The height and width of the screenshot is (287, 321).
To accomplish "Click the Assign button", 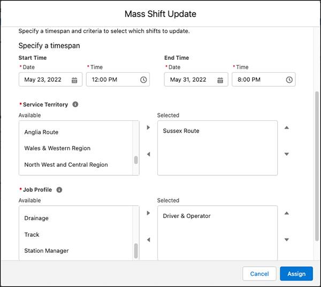I will (296, 274).
